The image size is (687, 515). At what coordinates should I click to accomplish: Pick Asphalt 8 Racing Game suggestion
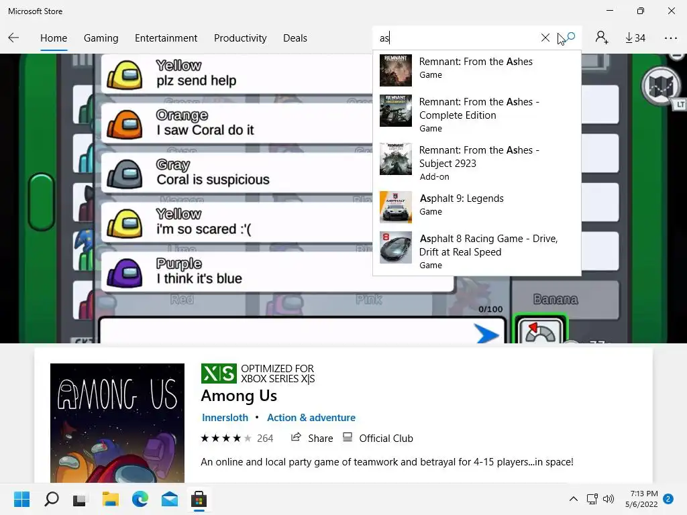click(477, 251)
